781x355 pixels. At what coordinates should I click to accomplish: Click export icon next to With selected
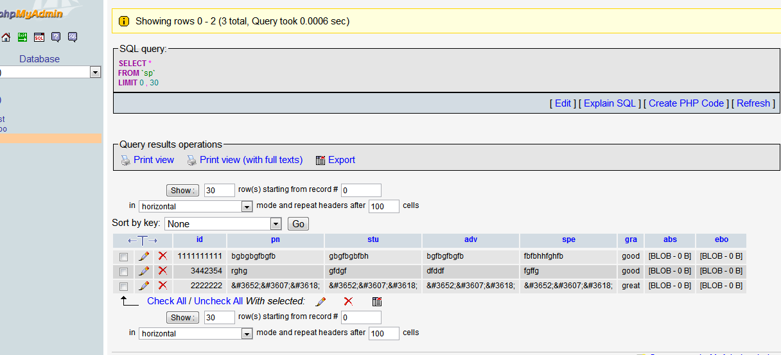(x=377, y=301)
